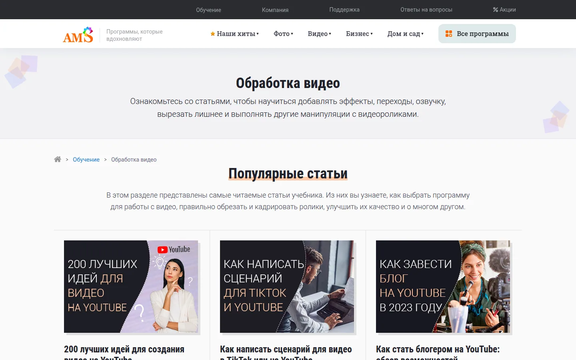Open the Акции link

(504, 10)
